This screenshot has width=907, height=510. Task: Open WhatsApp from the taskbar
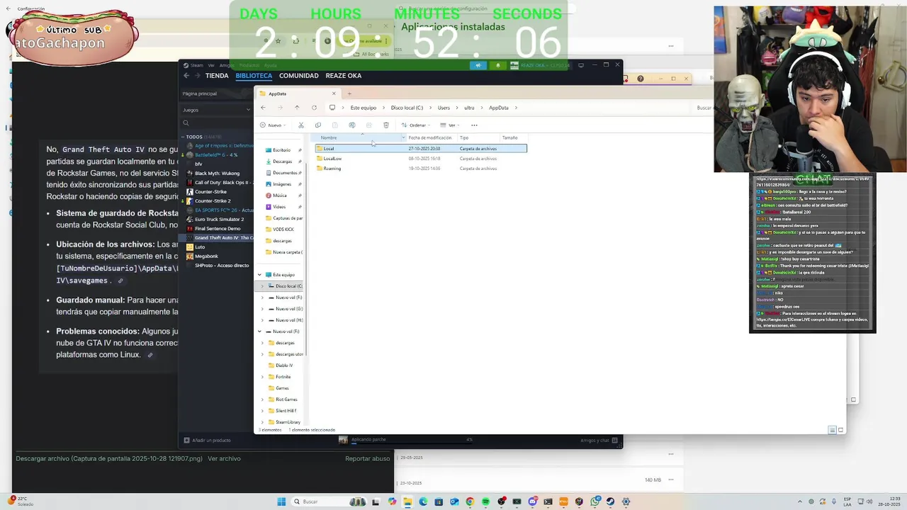tap(595, 501)
